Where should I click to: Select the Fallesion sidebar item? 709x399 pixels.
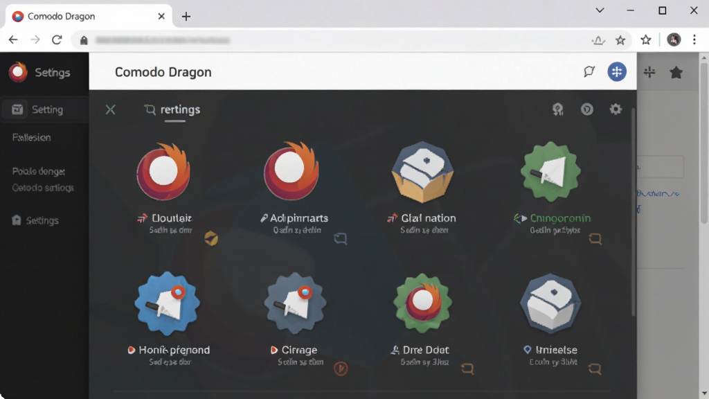point(31,138)
